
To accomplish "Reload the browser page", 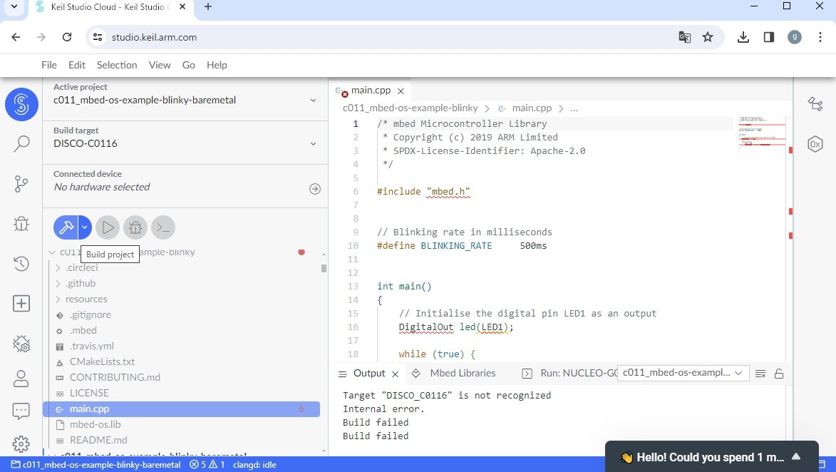I will 67,37.
